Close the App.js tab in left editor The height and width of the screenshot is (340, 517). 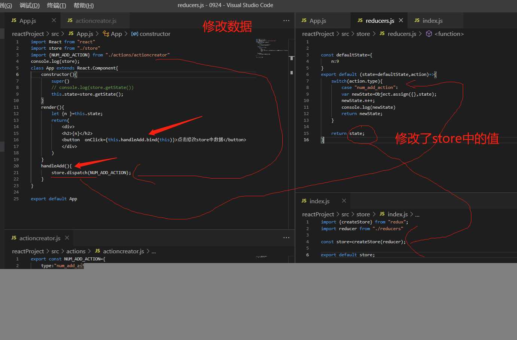click(x=54, y=20)
